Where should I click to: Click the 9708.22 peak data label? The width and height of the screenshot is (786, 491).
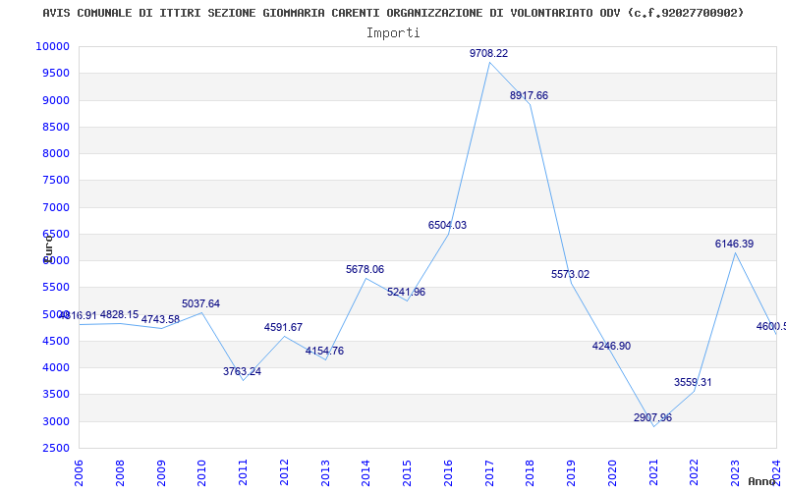click(x=488, y=53)
